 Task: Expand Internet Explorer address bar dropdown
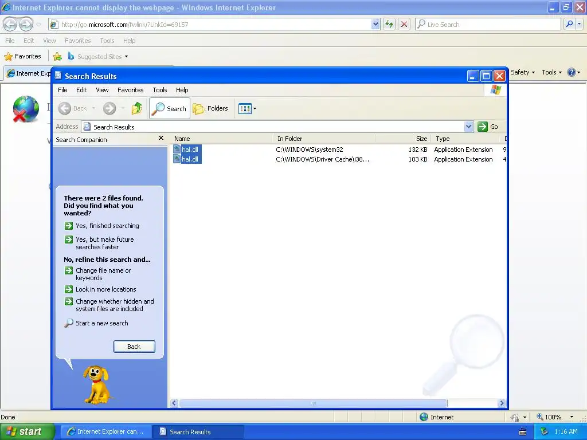tap(375, 24)
